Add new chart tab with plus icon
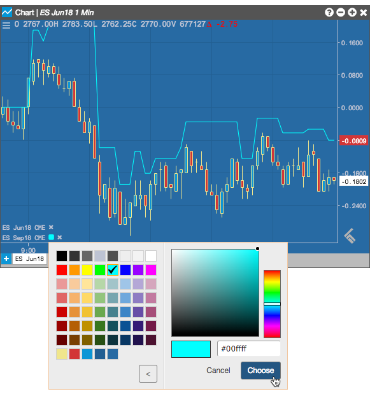Viewport: 370px width, 396px height. point(6,259)
